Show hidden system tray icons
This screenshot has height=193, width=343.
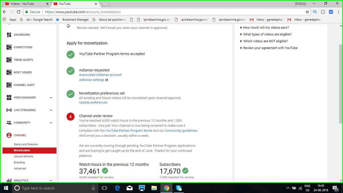tap(288, 188)
